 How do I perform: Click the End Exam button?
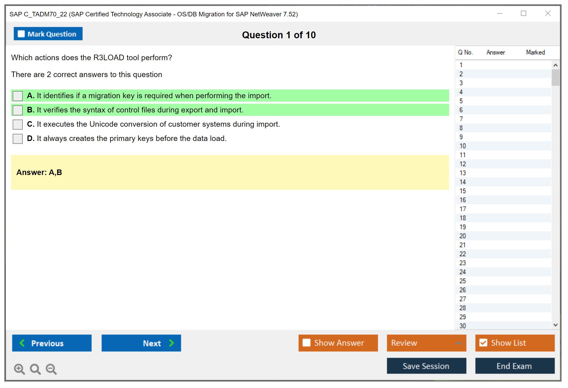click(515, 366)
